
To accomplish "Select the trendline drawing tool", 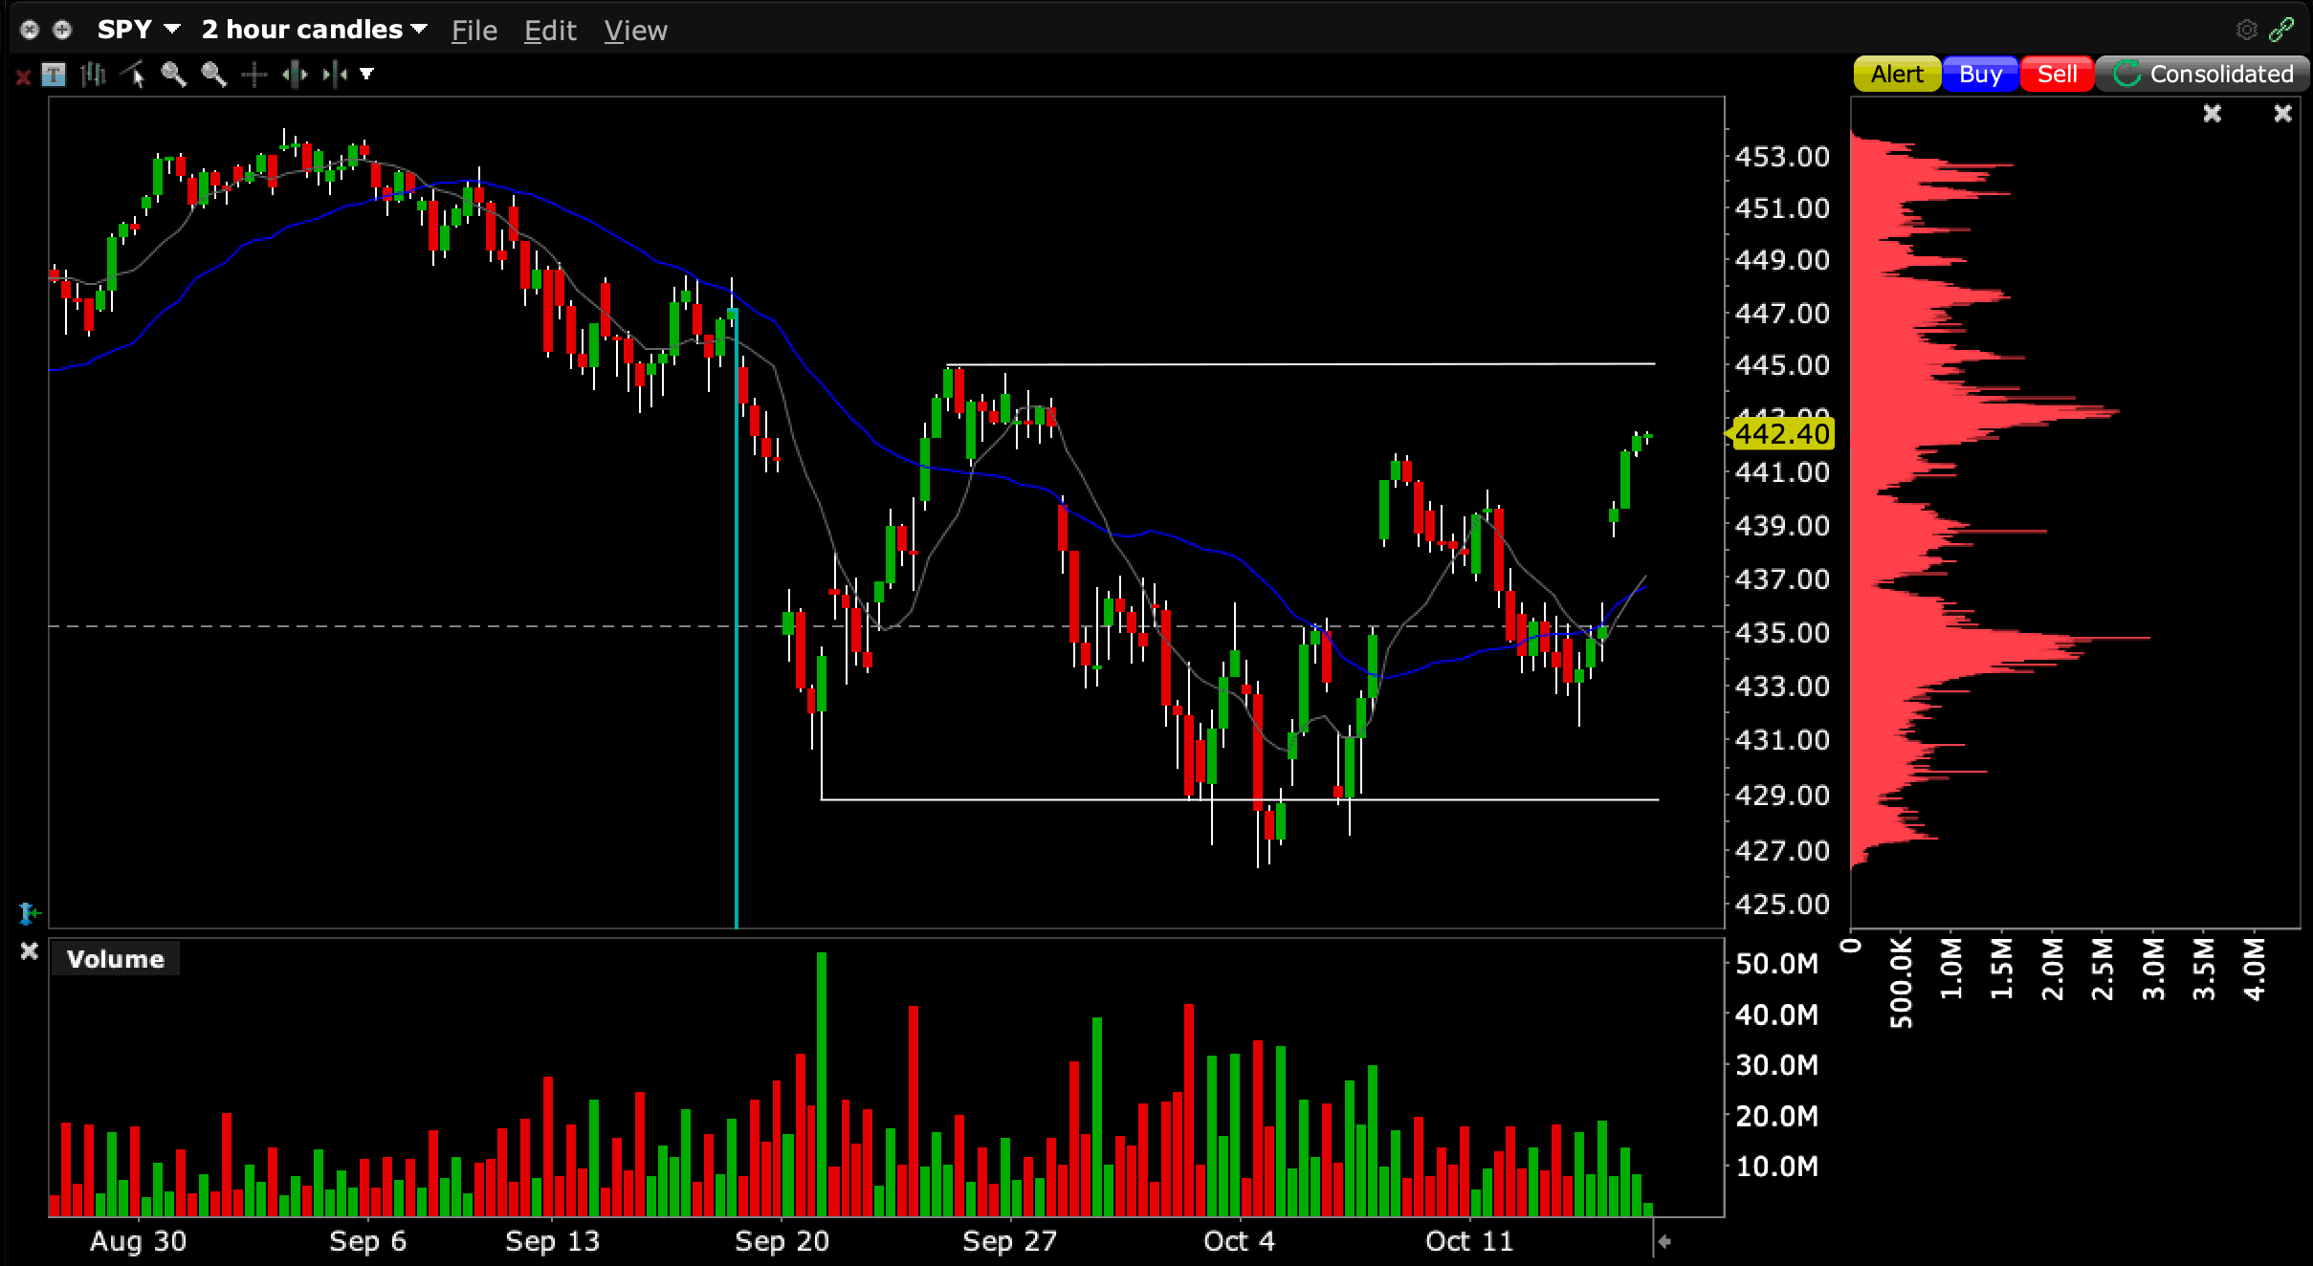I will click(x=134, y=75).
